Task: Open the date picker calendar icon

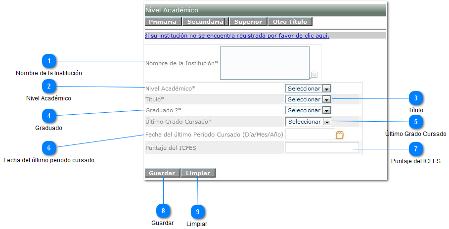Action: coord(340,135)
